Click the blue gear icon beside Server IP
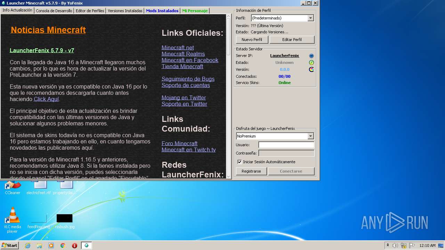 point(311,56)
